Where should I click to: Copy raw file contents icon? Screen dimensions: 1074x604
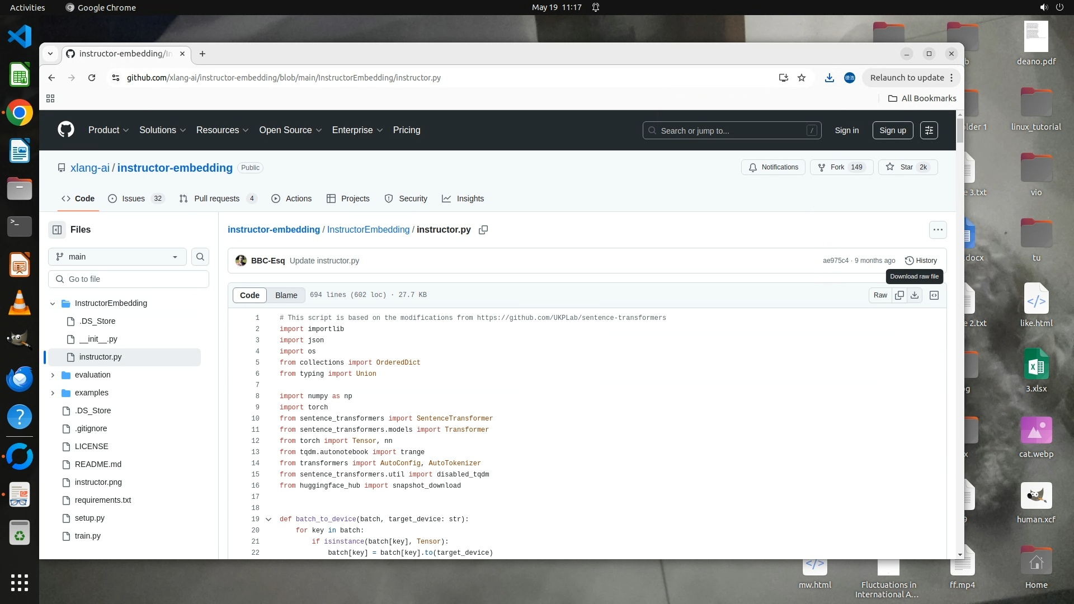(x=899, y=295)
